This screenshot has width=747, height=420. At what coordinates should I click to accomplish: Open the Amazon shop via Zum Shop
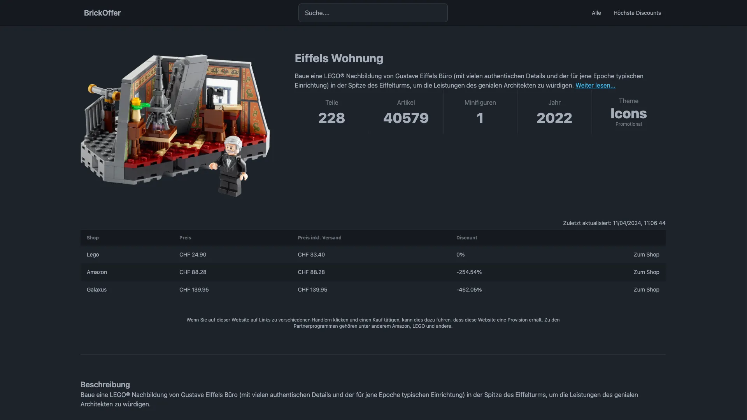click(646, 272)
